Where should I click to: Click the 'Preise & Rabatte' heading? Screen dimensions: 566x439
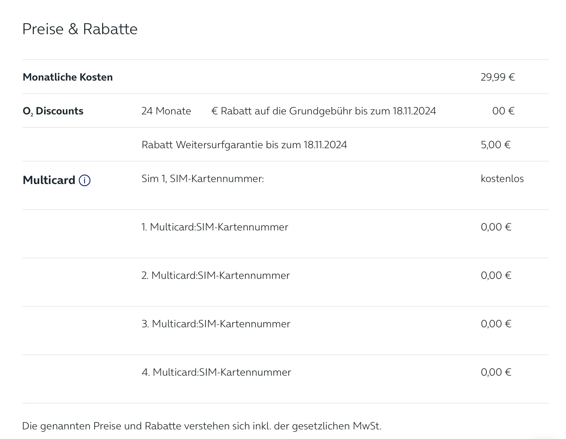pyautogui.click(x=80, y=29)
